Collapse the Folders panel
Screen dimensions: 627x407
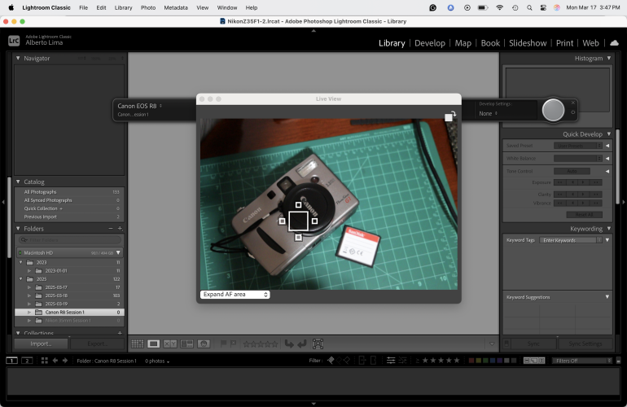[x=18, y=228]
